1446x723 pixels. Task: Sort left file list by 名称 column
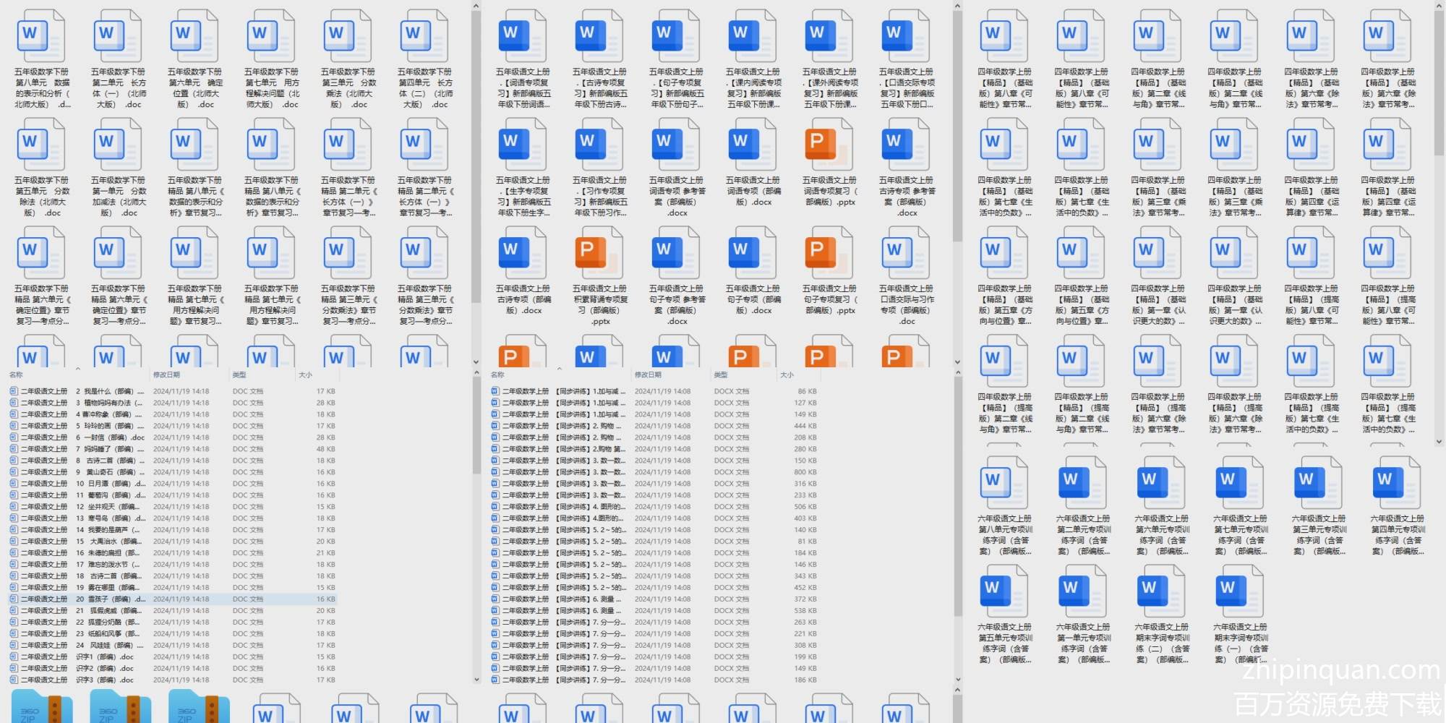tap(16, 375)
